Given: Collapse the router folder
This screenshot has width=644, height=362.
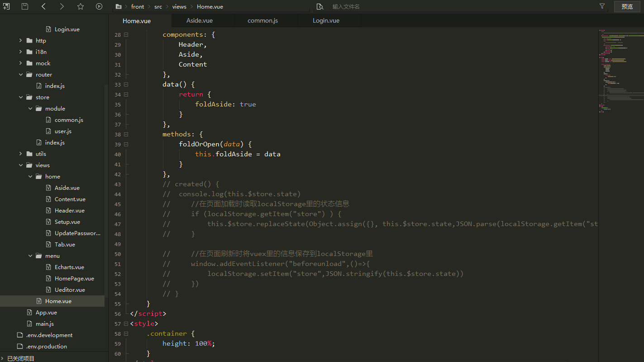Looking at the screenshot, I should pyautogui.click(x=20, y=74).
